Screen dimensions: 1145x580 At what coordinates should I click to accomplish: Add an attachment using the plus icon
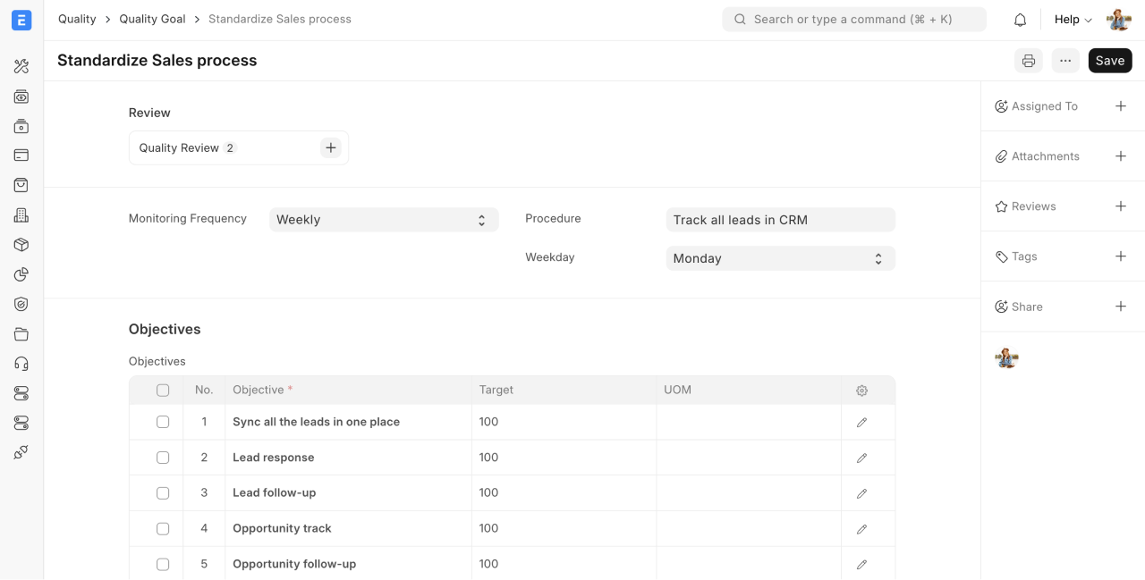coord(1120,156)
